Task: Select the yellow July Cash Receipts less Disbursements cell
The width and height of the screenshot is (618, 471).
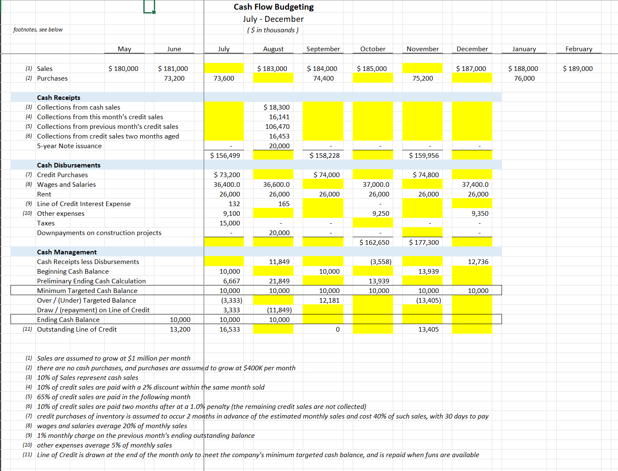Action: point(223,261)
